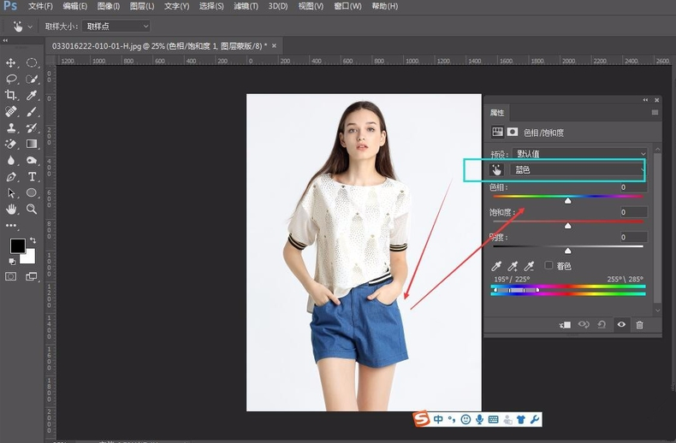The image size is (676, 443).
Task: Select the Crop tool
Action: pos(11,95)
